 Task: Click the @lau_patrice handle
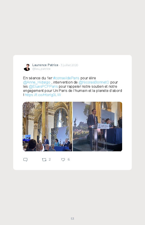[41, 69]
